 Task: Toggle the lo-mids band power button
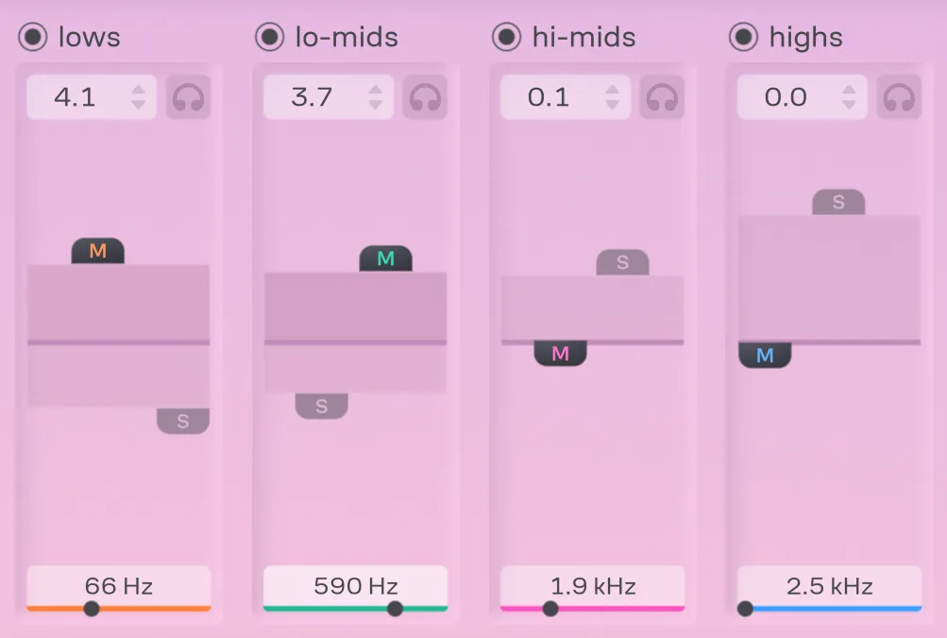[x=269, y=37]
